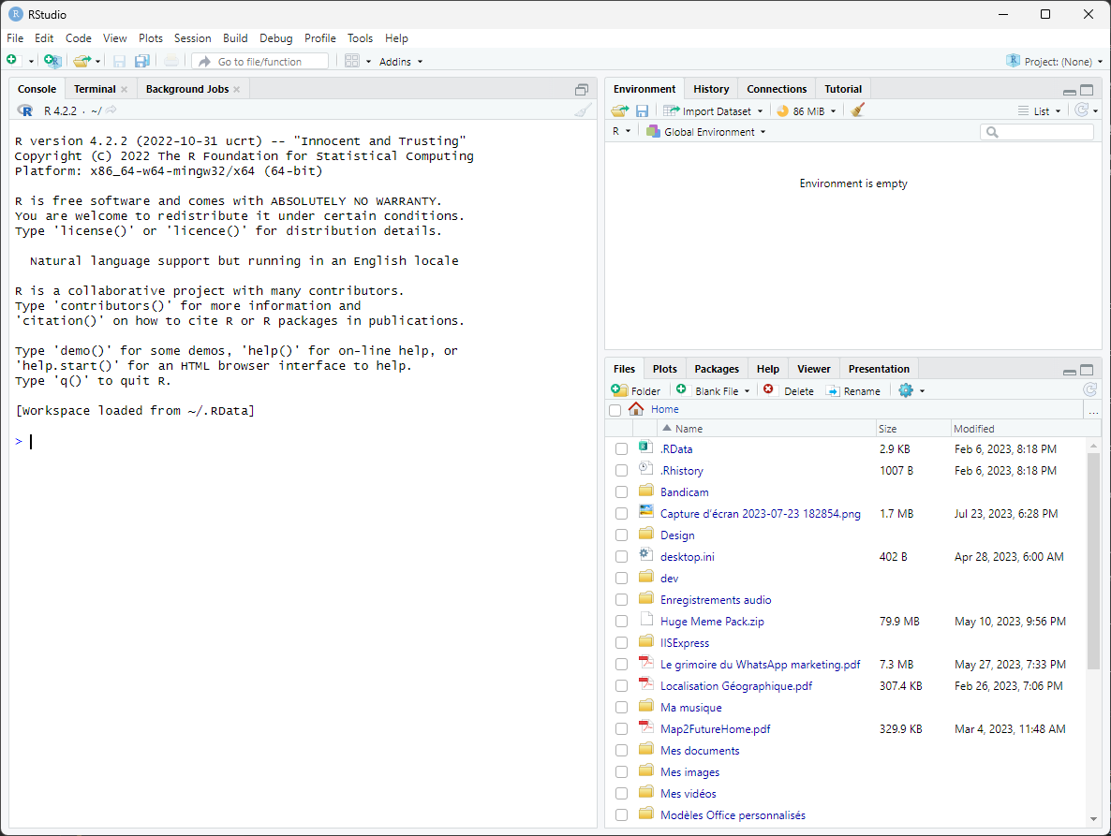
Task: Click the Go to file/function field
Action: pyautogui.click(x=260, y=62)
